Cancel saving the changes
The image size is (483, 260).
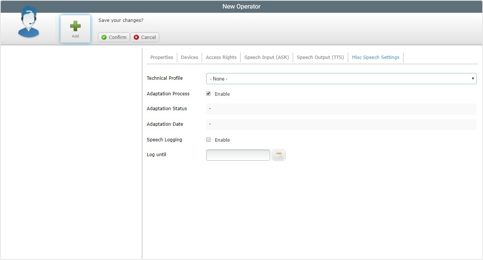click(145, 37)
